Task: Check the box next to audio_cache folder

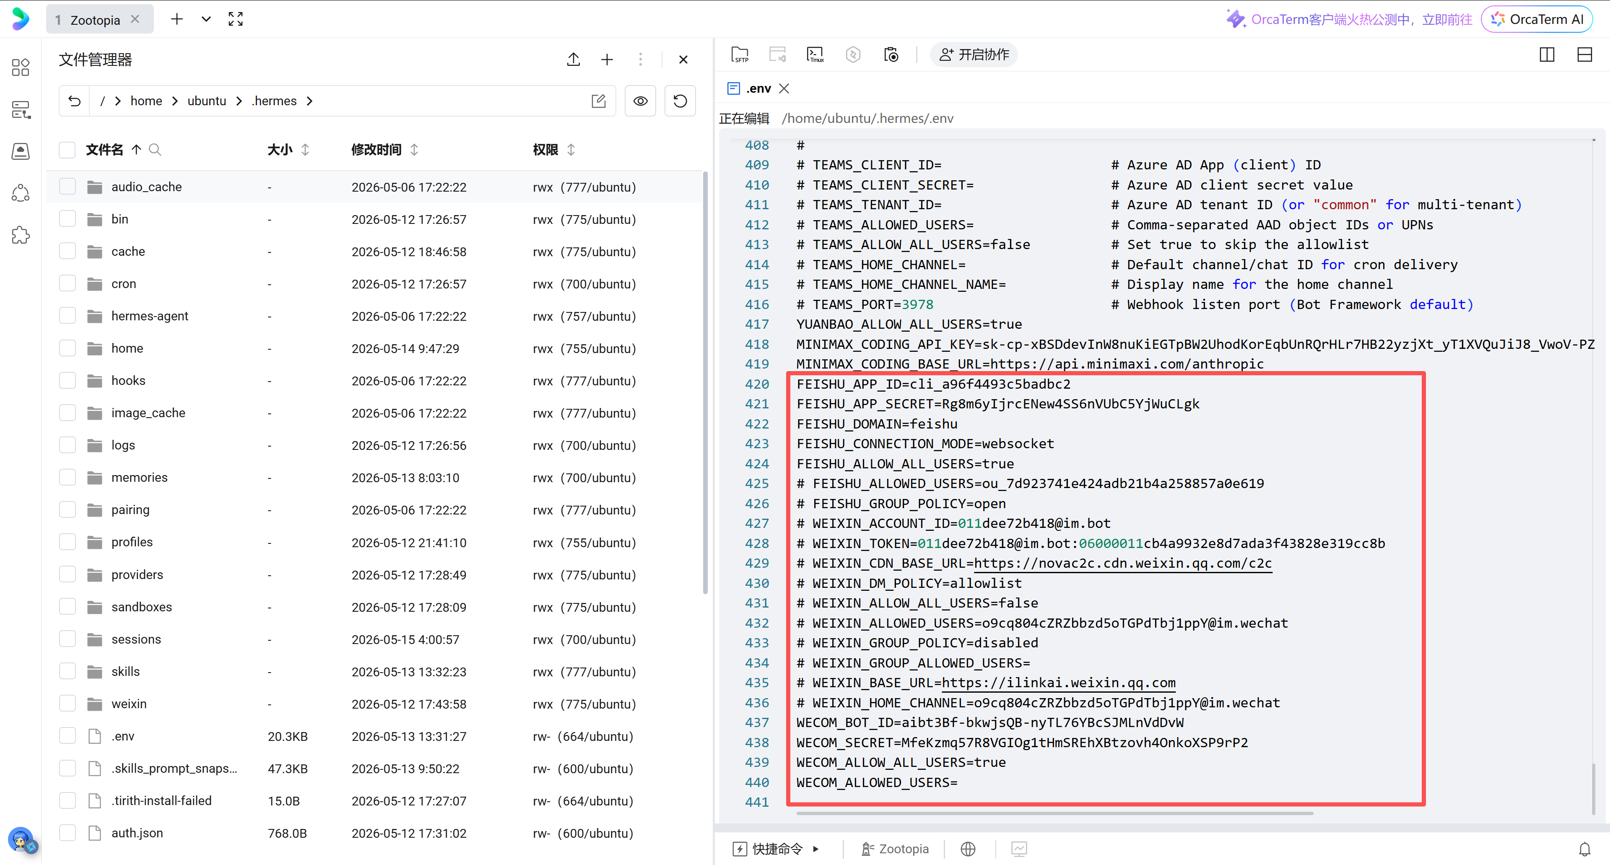Action: pyautogui.click(x=68, y=186)
